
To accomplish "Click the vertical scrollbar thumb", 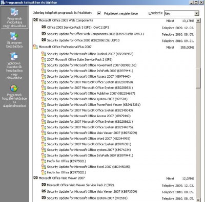I will point(198,78).
